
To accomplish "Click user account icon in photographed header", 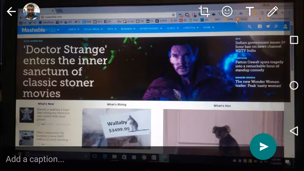I will [x=285, y=26].
